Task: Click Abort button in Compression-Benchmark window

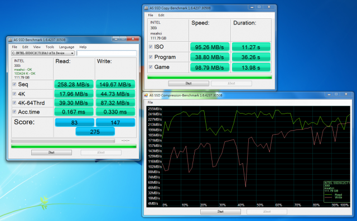Action: coord(267,212)
